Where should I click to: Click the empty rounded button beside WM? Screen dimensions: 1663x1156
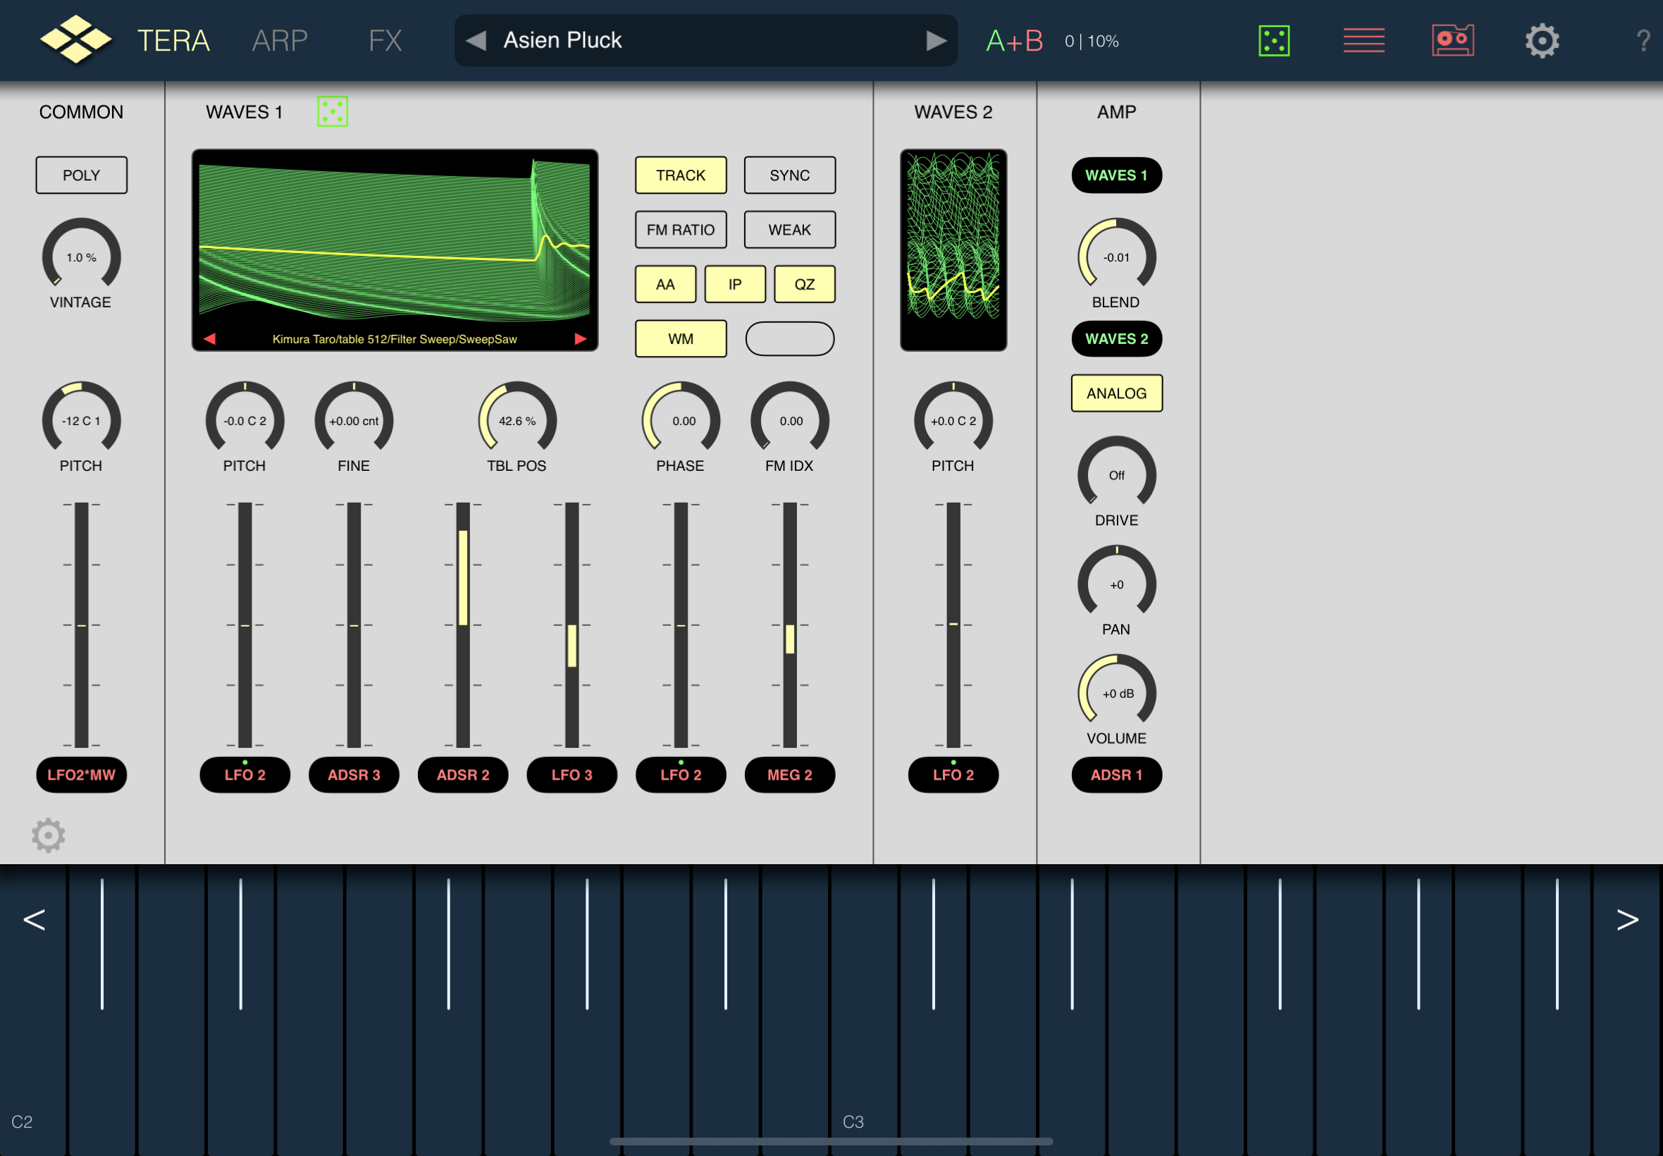point(790,339)
